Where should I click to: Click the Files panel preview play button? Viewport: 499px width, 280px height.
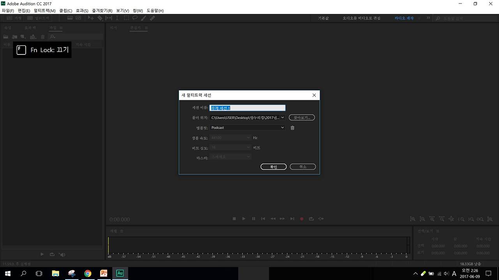click(42, 254)
